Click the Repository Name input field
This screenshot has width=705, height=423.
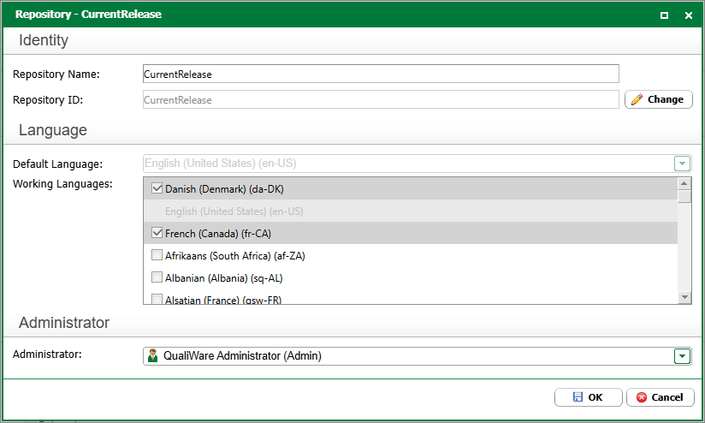click(x=381, y=74)
